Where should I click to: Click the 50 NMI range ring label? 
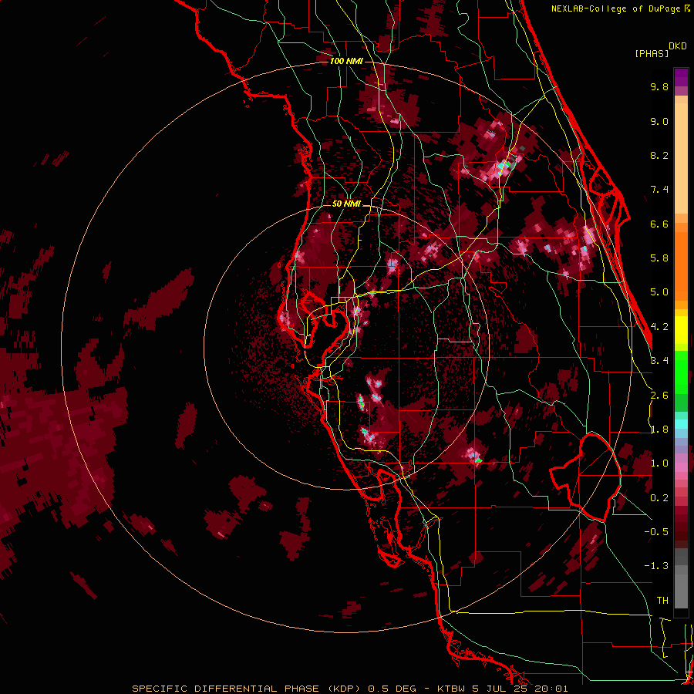pyautogui.click(x=346, y=204)
